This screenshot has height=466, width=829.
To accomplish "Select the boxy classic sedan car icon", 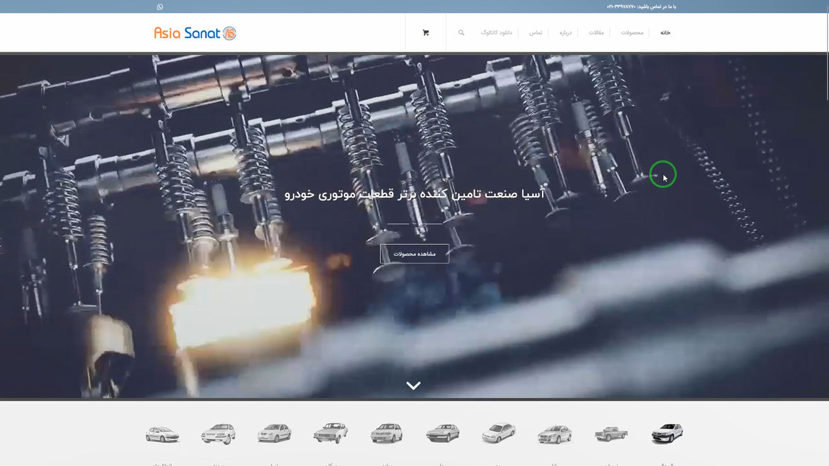I will (330, 433).
